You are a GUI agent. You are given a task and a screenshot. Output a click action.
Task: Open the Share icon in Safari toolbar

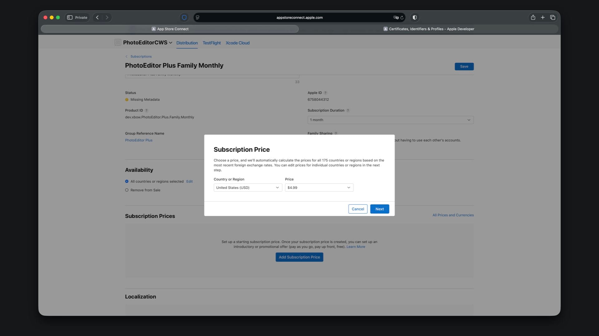[x=533, y=17]
